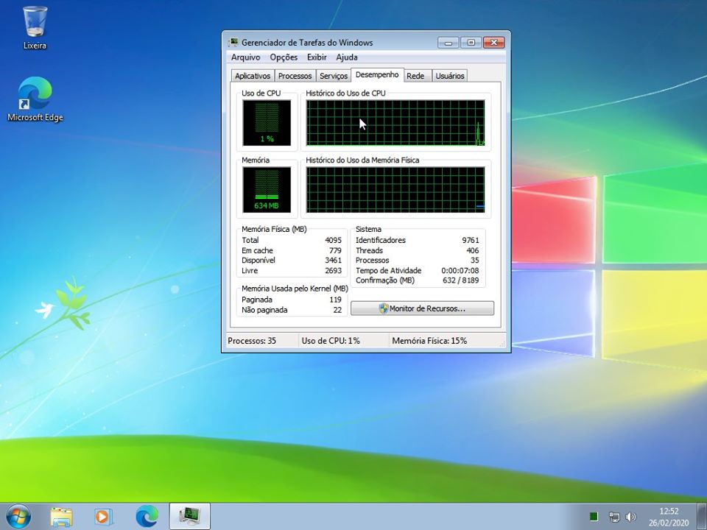This screenshot has width=707, height=530.
Task: Select the Task Manager taskbar button
Action: coord(190,517)
